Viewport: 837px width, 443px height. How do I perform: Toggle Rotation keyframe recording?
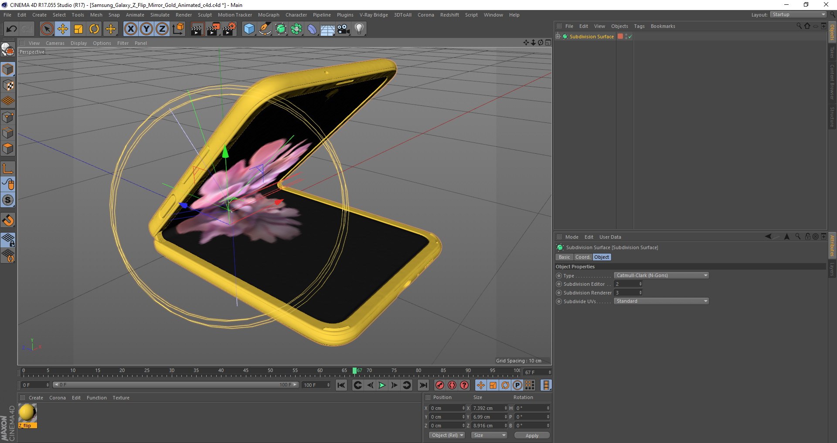505,385
